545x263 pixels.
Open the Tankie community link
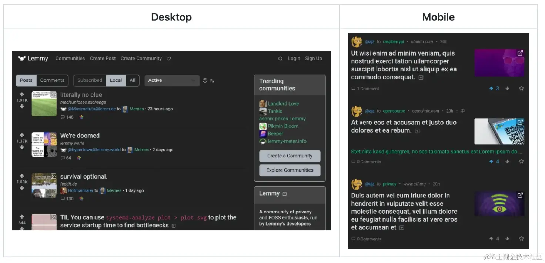(275, 111)
